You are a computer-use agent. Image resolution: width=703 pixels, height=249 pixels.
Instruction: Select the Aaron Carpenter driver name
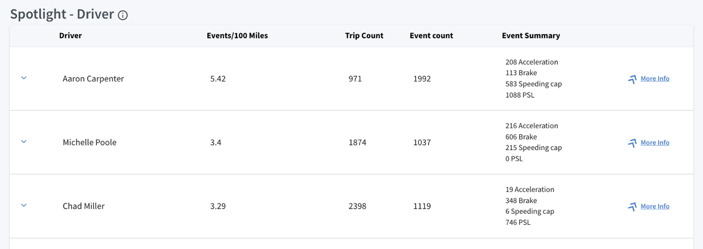click(x=93, y=79)
